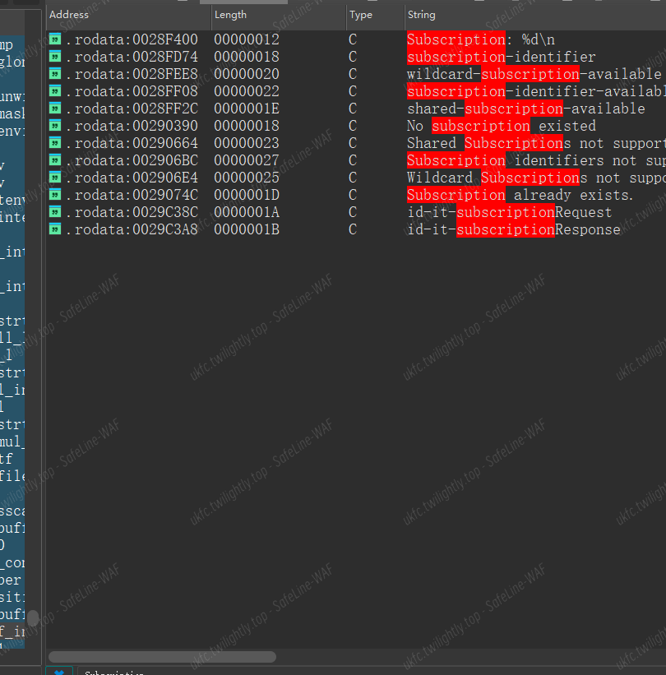Click the icon at .rodata:0028FF2C row
This screenshot has width=666, height=675.
[x=55, y=109]
